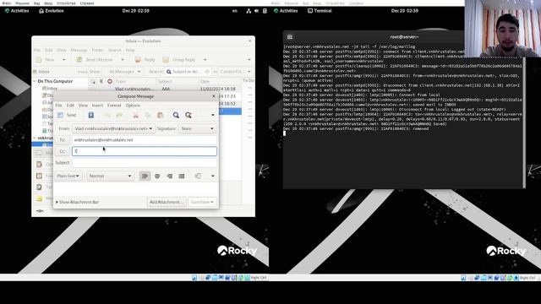Open the Current Folder search scope dropdown
Screen dimensions: 541x304
pyautogui.click(x=235, y=72)
